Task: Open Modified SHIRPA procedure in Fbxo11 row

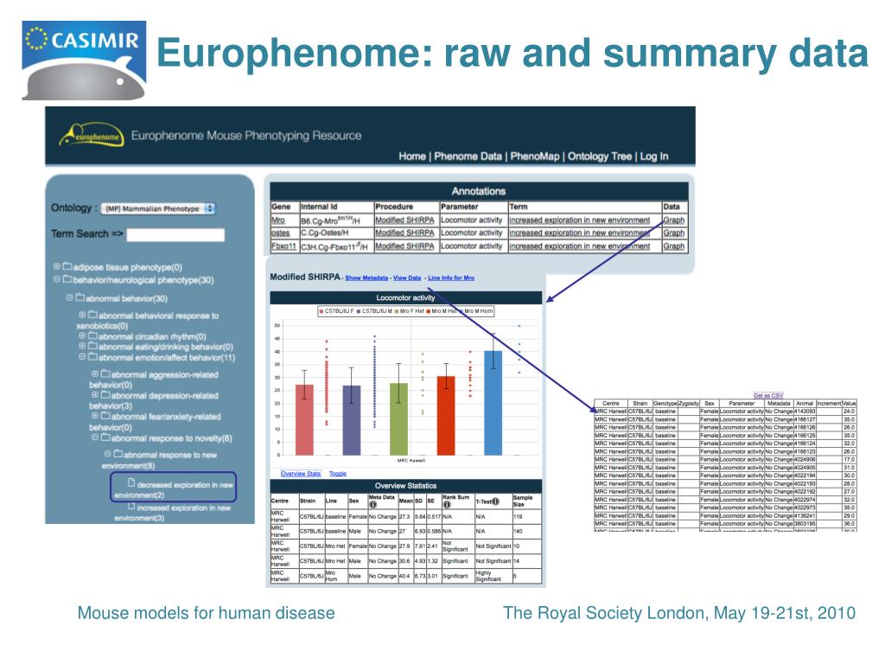Action: tap(404, 246)
